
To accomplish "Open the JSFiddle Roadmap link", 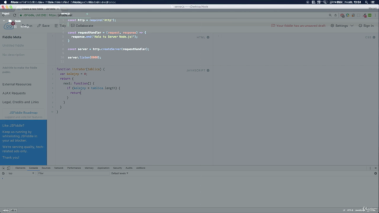I will click(24, 112).
